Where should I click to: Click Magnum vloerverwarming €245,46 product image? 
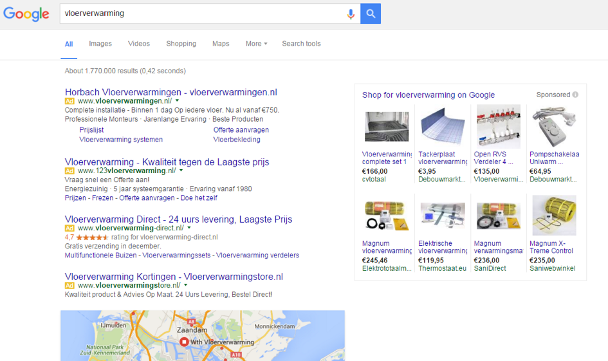[387, 216]
